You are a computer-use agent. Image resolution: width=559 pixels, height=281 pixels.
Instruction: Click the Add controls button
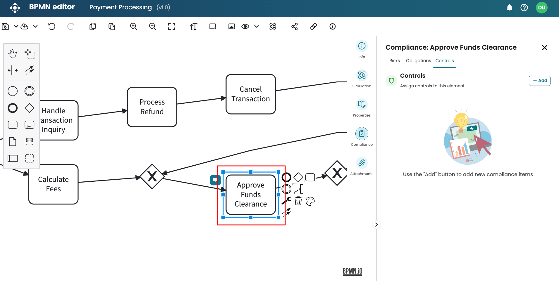point(539,81)
